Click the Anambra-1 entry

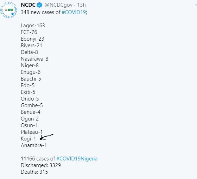(34, 145)
